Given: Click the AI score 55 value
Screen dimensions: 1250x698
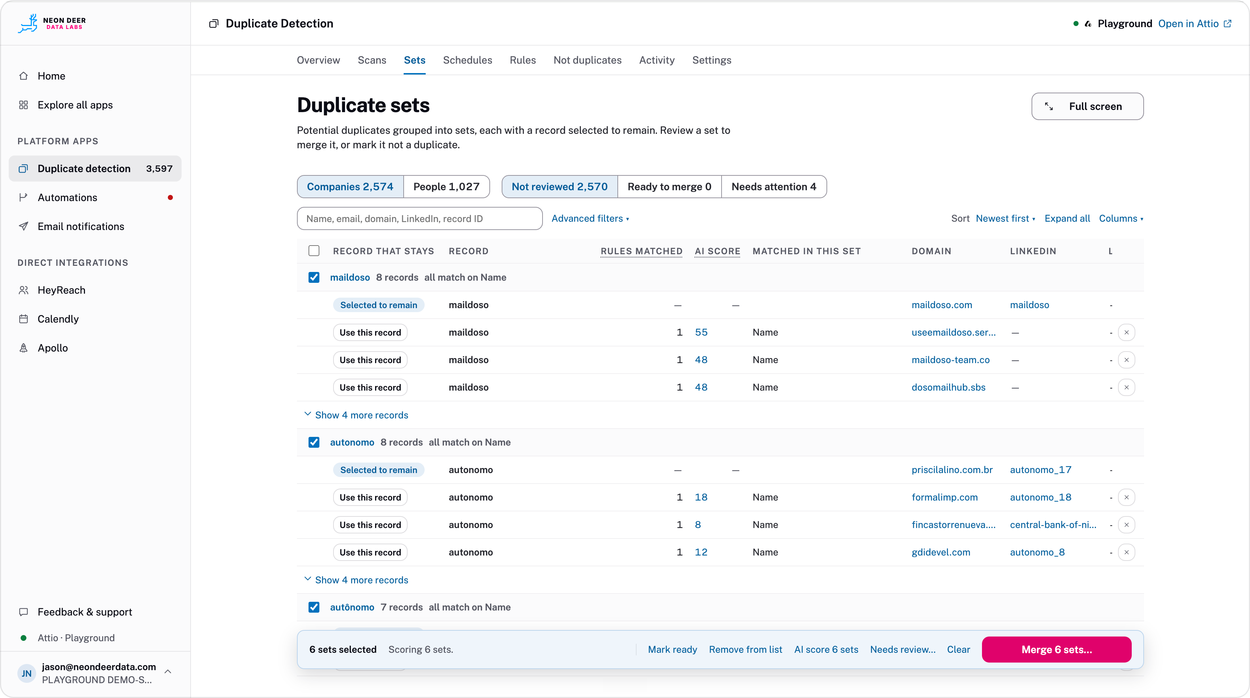Looking at the screenshot, I should click(x=701, y=332).
